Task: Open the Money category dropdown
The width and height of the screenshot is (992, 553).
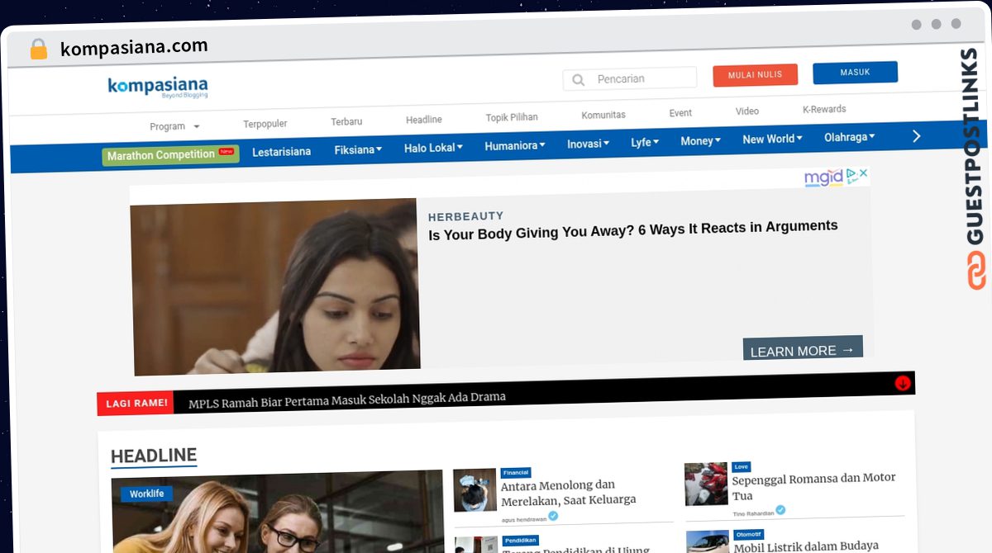Action: click(x=699, y=140)
